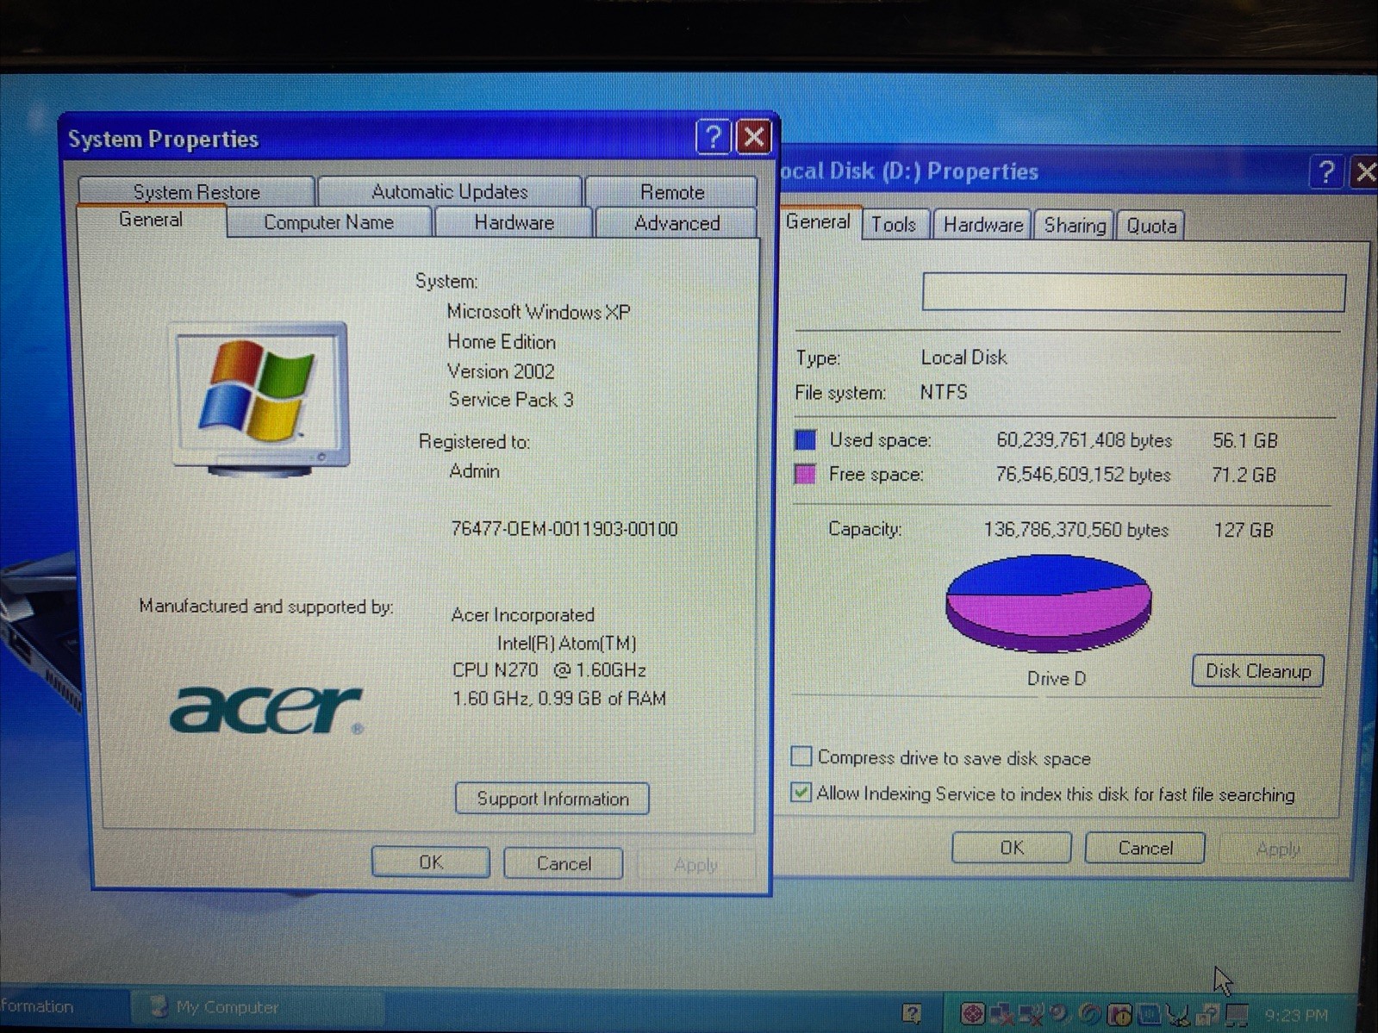Click the 'NTFS' file system value

(x=944, y=392)
